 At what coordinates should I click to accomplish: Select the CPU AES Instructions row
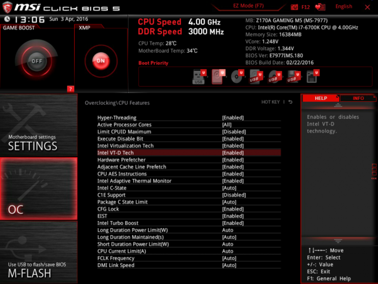pos(189,174)
